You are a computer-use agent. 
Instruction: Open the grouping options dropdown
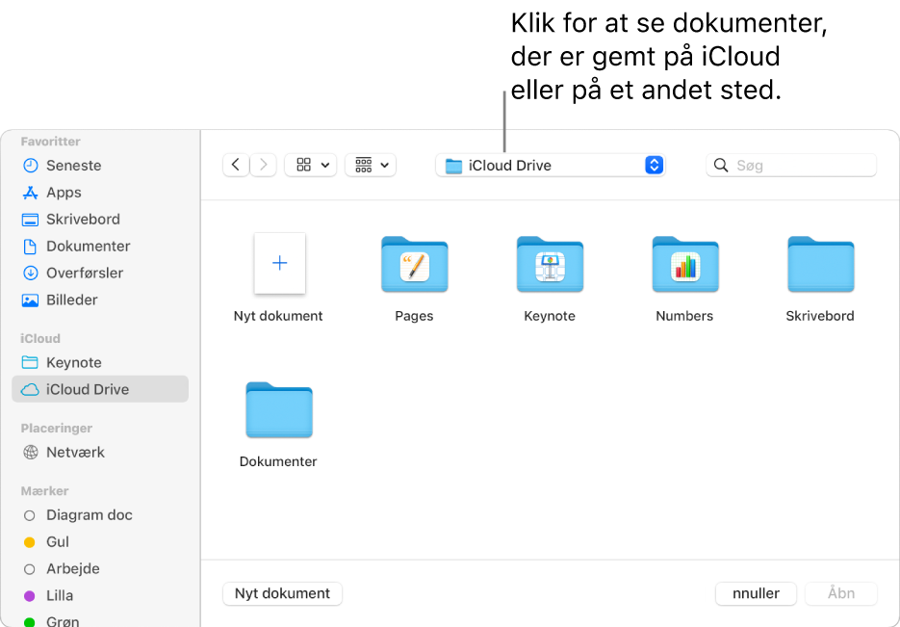click(371, 165)
